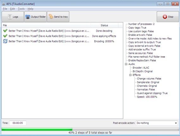Open the Tools menu
This screenshot has height=136, width=180.
coord(21,9)
